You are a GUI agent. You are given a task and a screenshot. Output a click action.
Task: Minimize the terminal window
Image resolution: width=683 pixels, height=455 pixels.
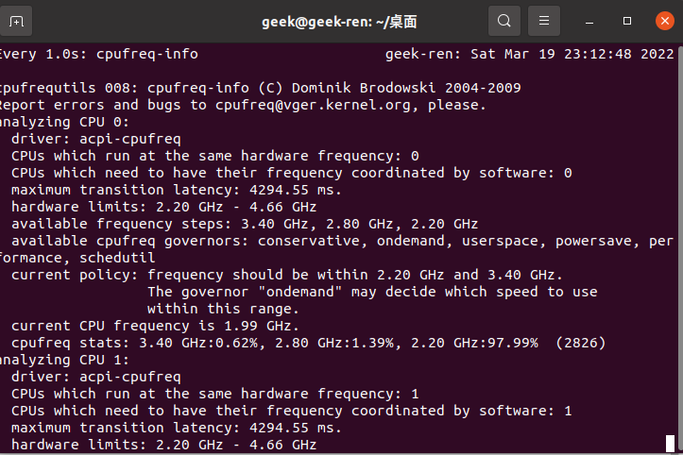click(589, 21)
